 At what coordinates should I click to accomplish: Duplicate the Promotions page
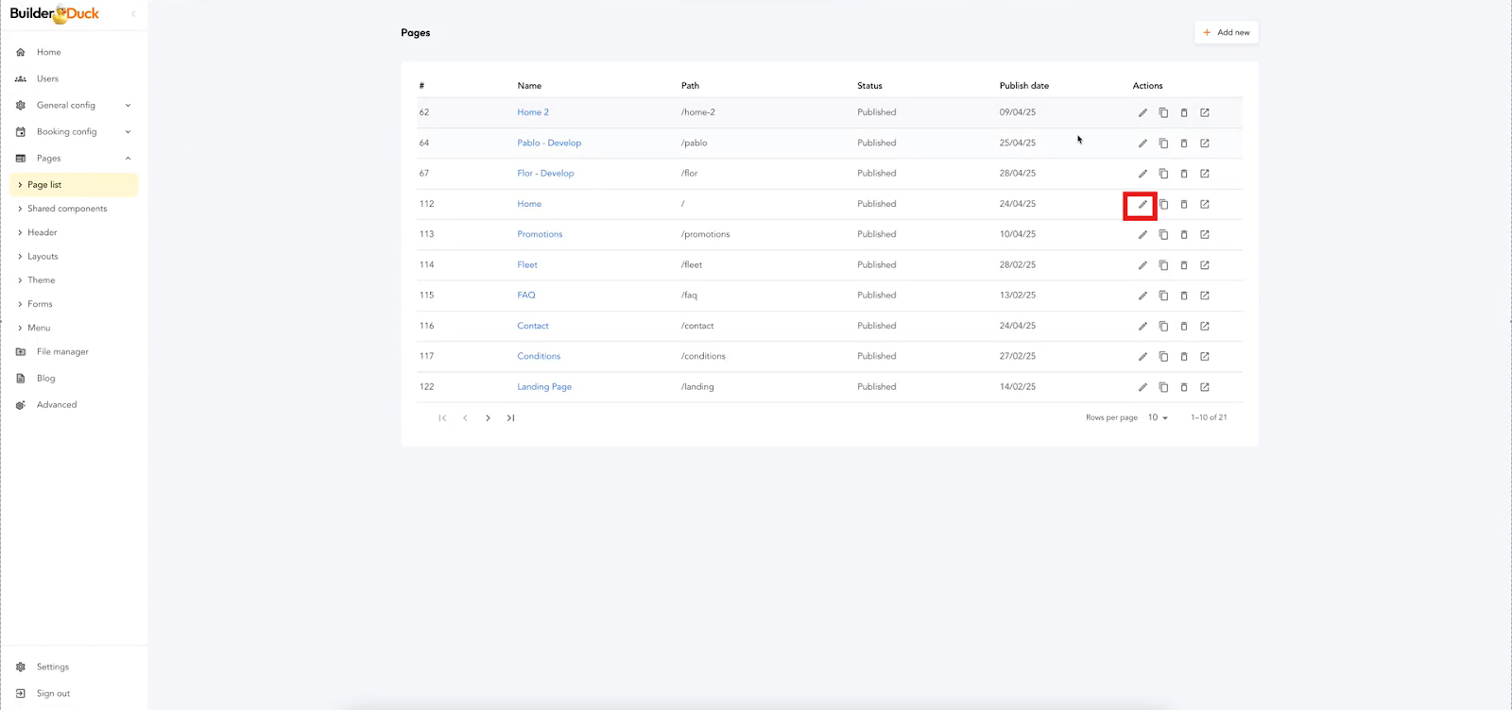point(1163,234)
